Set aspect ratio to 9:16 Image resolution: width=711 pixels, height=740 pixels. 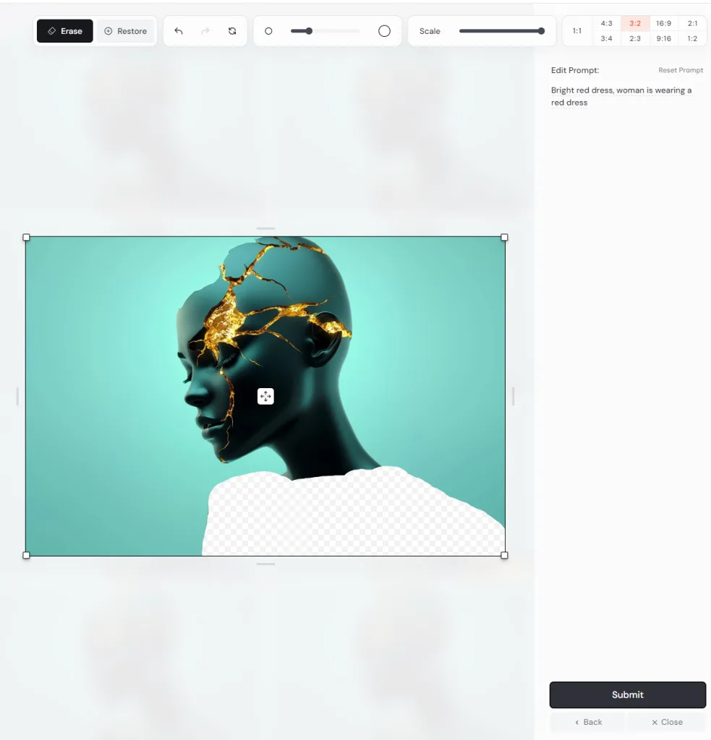(x=663, y=39)
